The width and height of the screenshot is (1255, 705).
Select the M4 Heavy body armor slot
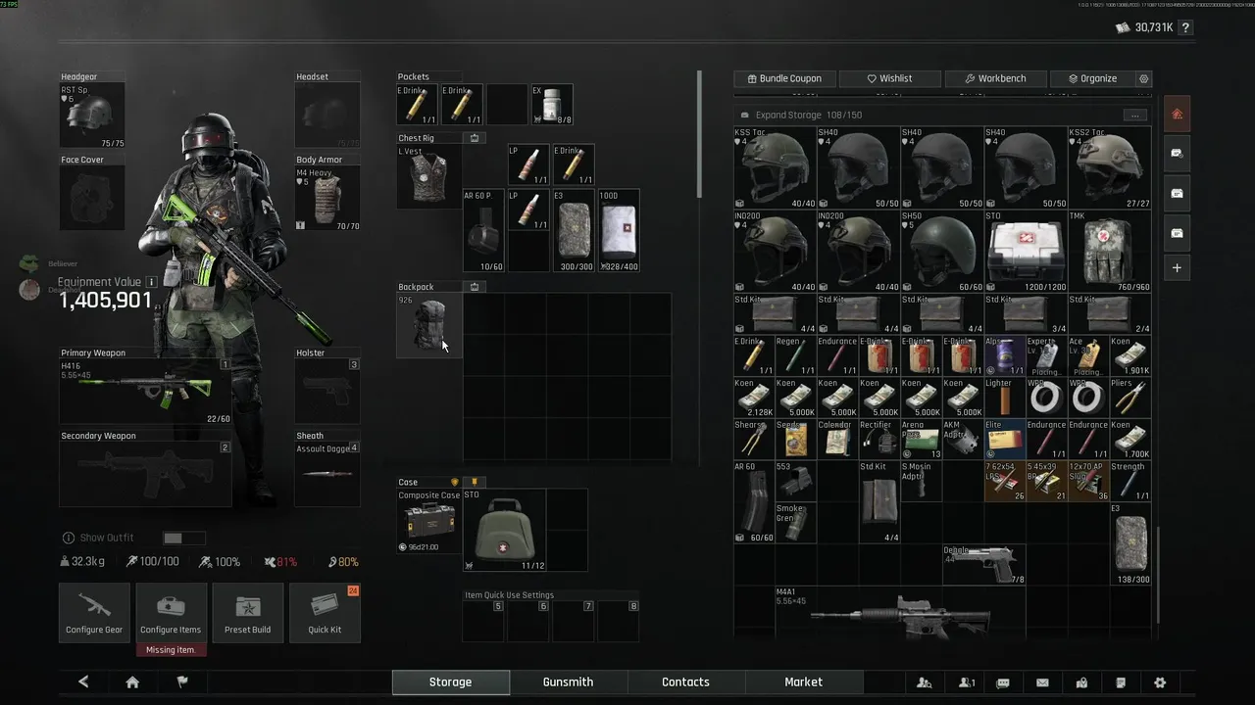(327, 199)
